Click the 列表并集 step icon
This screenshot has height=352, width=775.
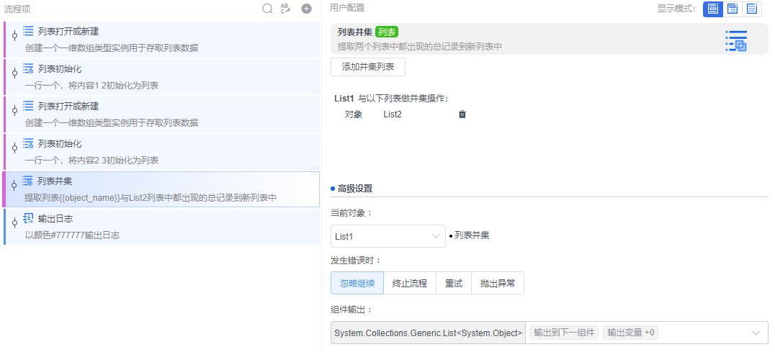27,181
